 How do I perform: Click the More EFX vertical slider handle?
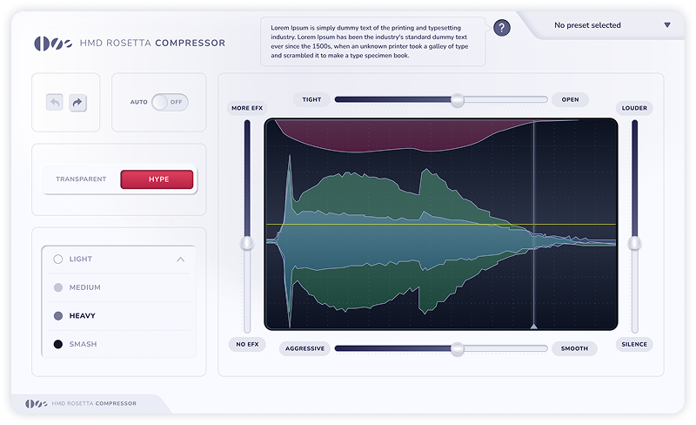(x=247, y=243)
